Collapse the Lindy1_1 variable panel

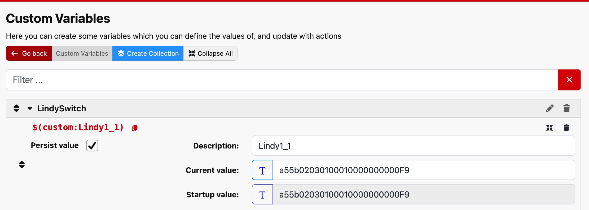[550, 128]
